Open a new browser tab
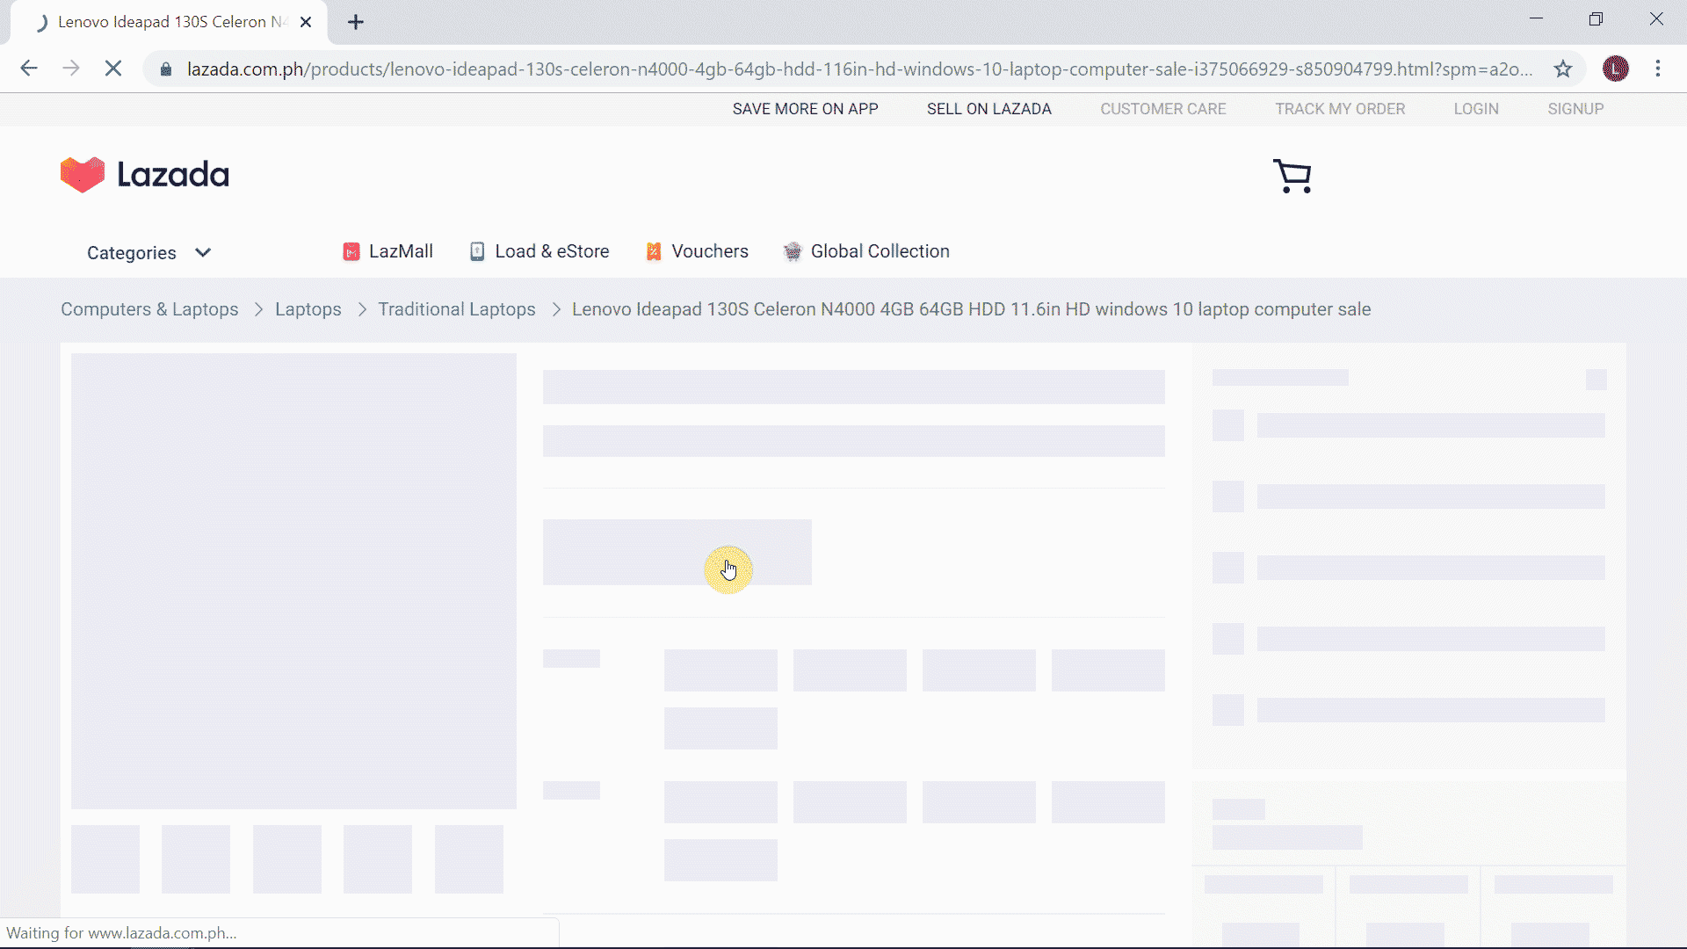1687x949 pixels. [355, 22]
